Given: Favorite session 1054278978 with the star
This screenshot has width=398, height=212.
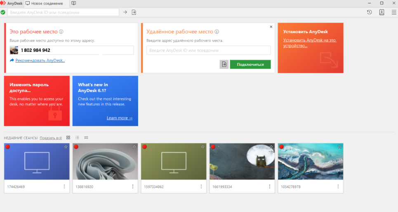Looking at the screenshot, I should pyautogui.click(x=339, y=147).
